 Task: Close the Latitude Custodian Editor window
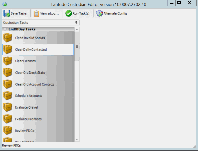(190, 3)
